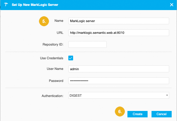Click the dialog title text
Screen dimensions: 177x121
pyautogui.click(x=35, y=4)
